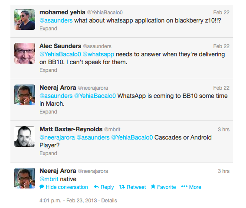Expand Matt Baxter-Reynolds' Cascades tweet
Screen dimensions: 246x208
click(x=48, y=153)
